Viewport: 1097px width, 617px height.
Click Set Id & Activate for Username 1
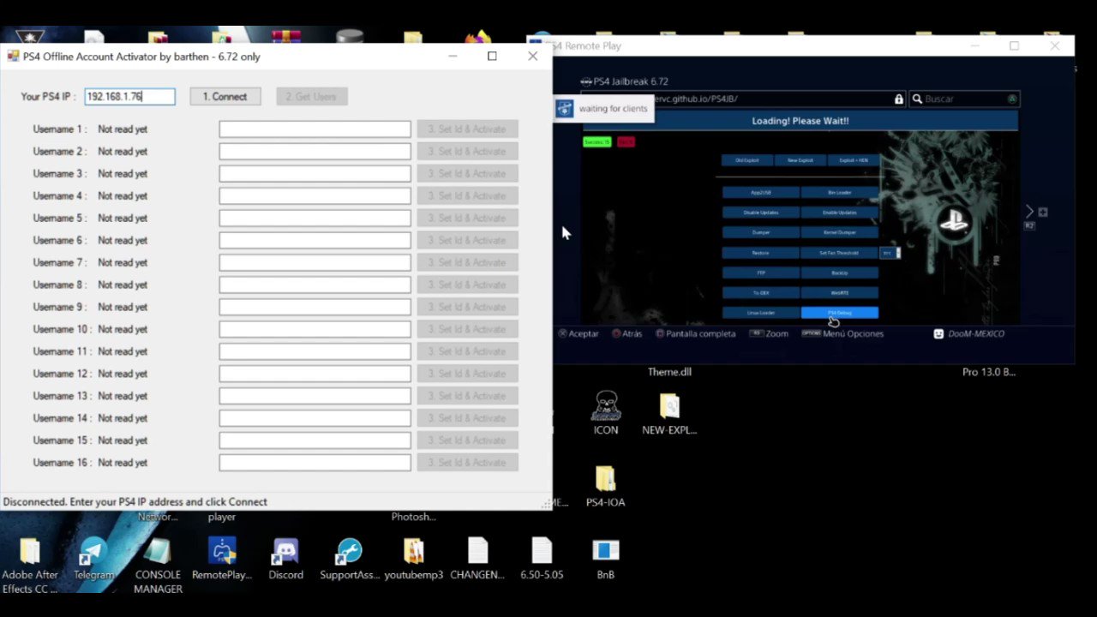(467, 129)
